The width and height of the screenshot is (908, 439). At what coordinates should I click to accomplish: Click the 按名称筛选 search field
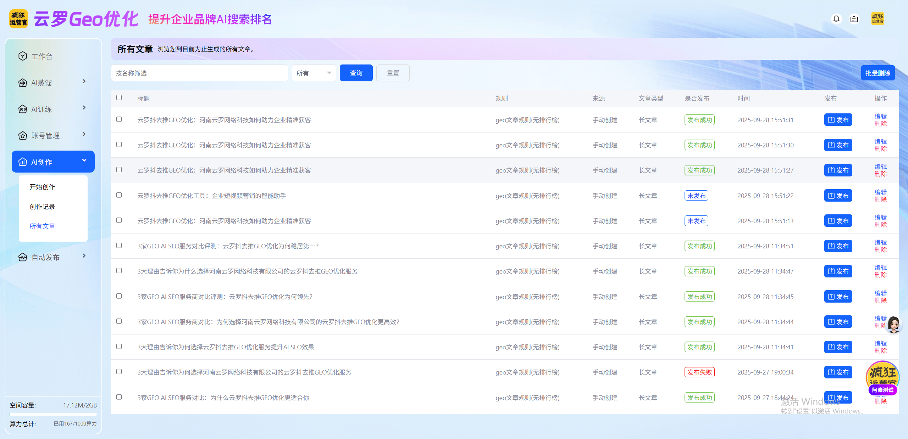pos(199,73)
